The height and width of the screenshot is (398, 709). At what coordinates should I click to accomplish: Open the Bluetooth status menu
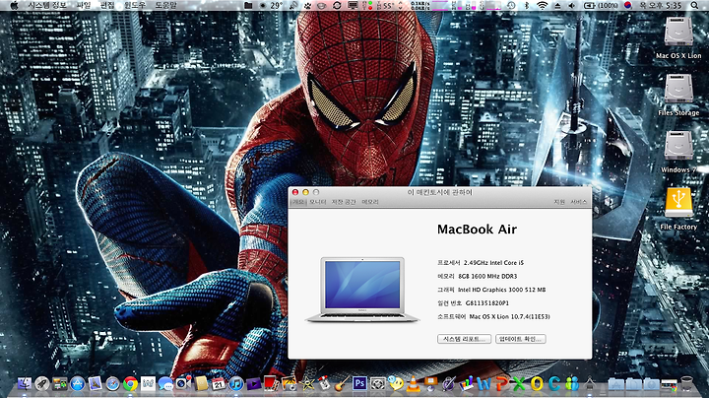526,6
